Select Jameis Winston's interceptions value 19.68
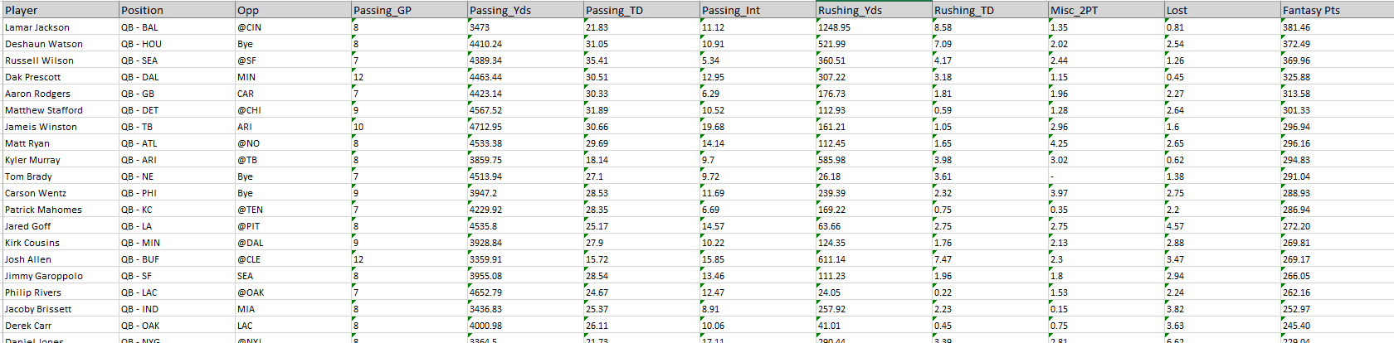1394x343 pixels. pos(758,127)
